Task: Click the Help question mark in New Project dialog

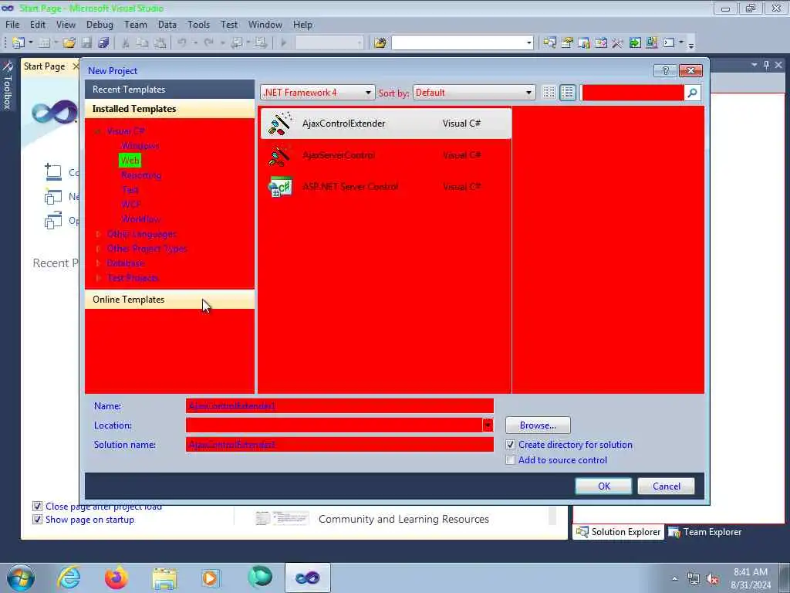Action: pyautogui.click(x=665, y=70)
